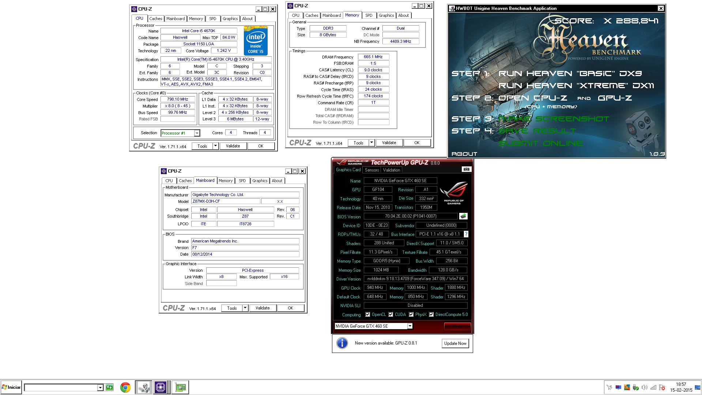702x395 pixels.
Task: Open Memory tab in CPU-Z CPU window
Action: pos(196,19)
